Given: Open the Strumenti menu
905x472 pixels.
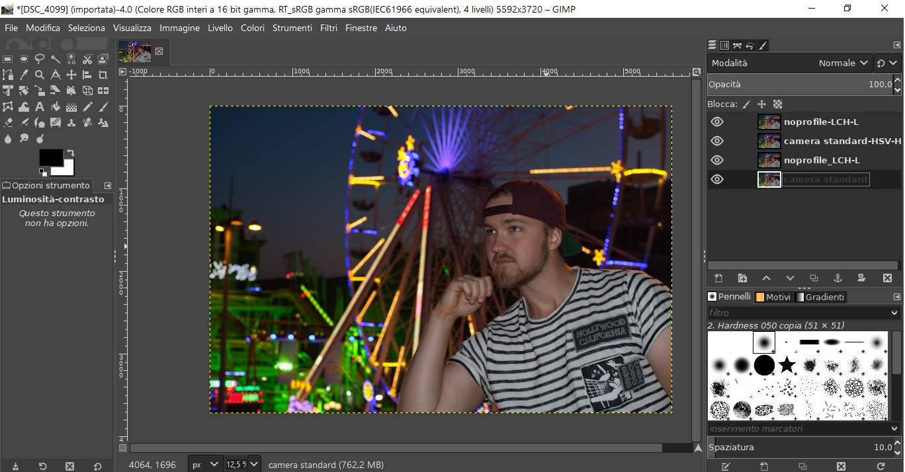Looking at the screenshot, I should (292, 28).
